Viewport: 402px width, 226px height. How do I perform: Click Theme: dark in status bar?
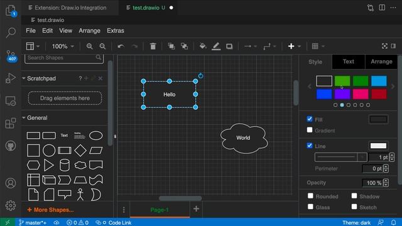pyautogui.click(x=356, y=223)
